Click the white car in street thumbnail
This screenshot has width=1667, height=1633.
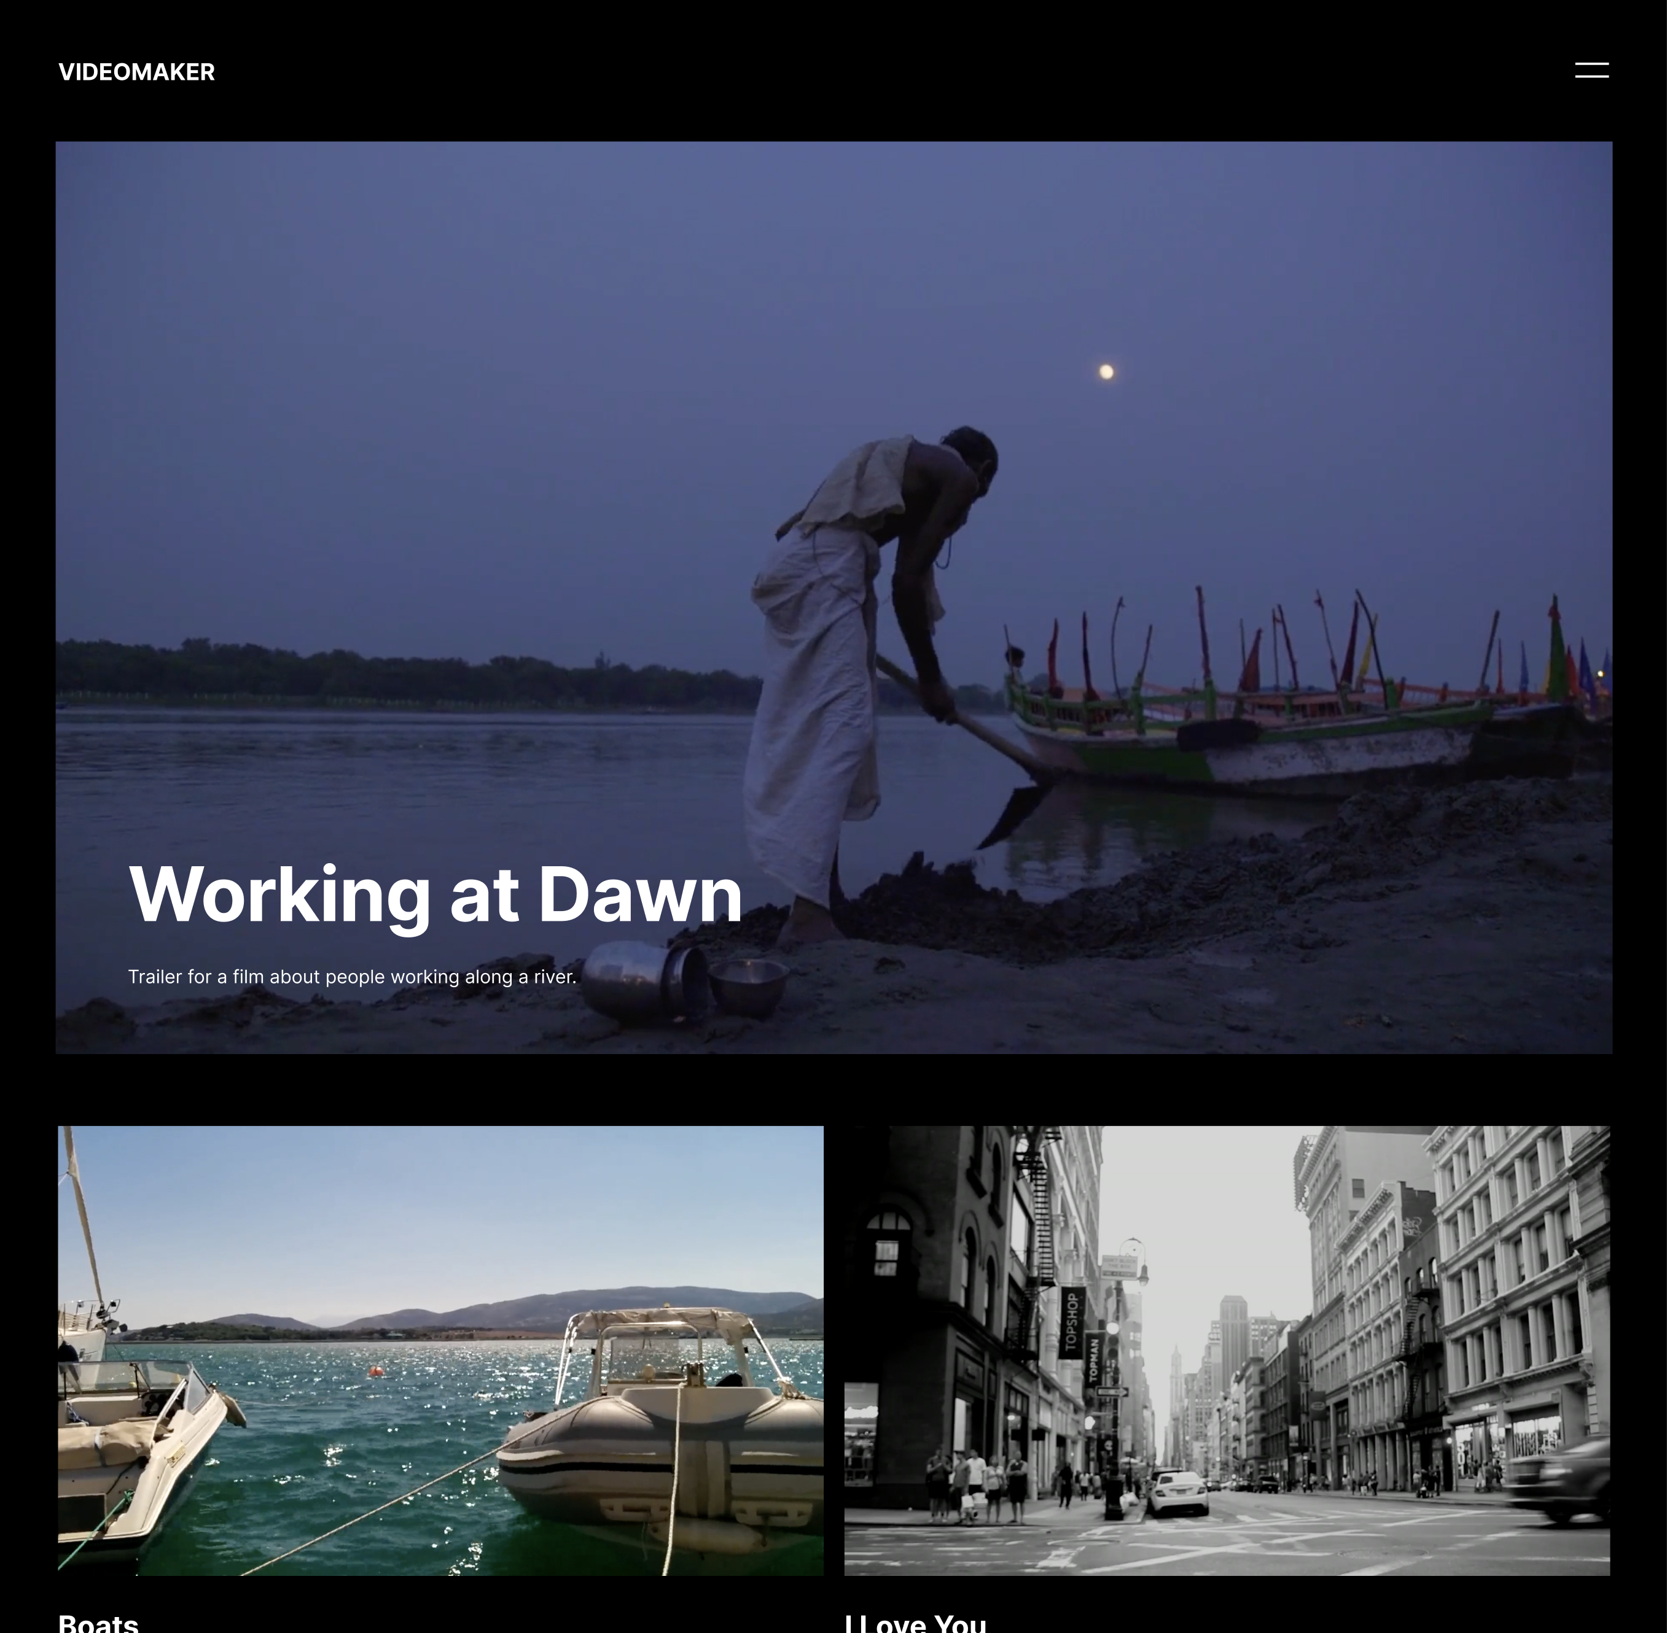1177,1491
